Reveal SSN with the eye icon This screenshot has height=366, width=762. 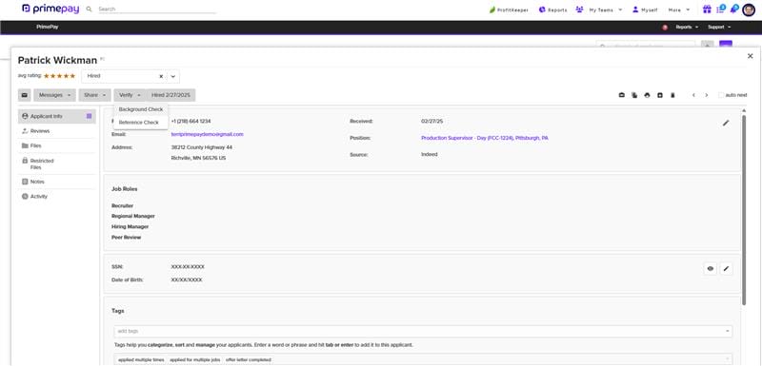[x=711, y=269]
